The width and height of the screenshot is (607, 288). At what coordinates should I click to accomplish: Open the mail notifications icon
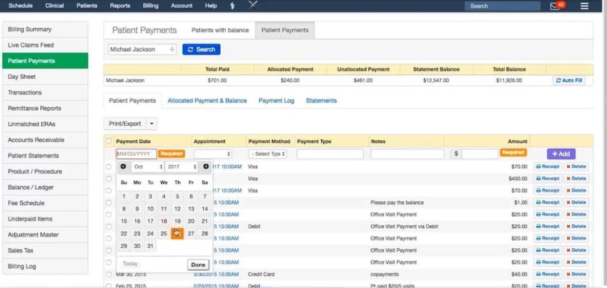[x=555, y=6]
